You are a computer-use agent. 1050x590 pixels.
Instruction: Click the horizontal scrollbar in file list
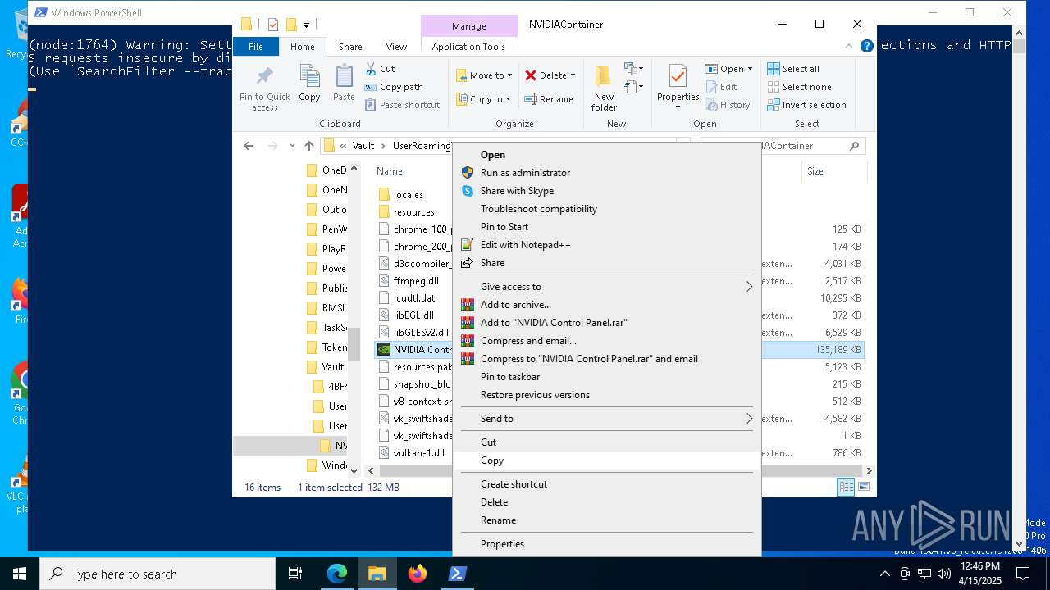[x=619, y=471]
